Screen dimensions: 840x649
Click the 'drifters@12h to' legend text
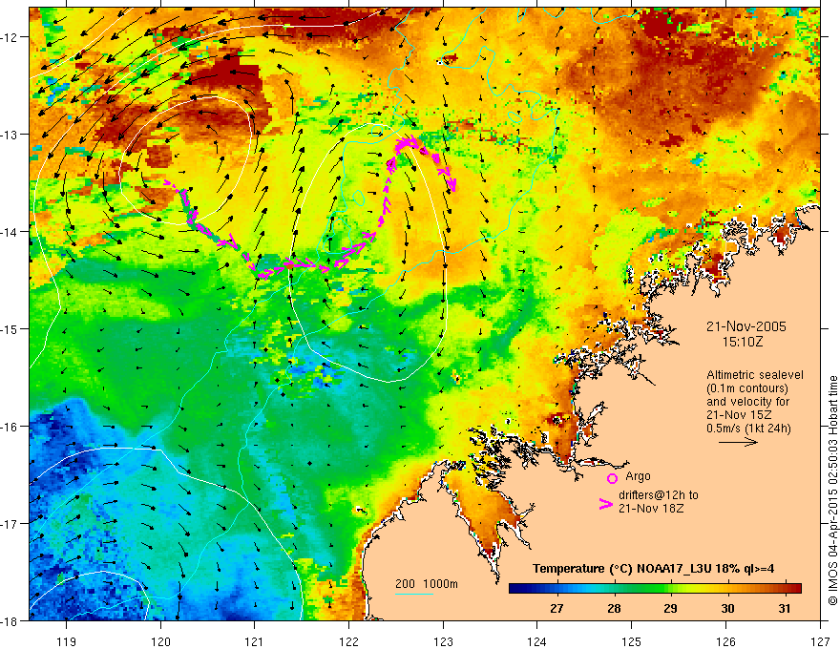point(659,495)
